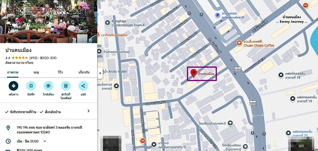Image resolution: width=318 pixels, height=151 pixels.
Task: Switch to the เมนู tab
Action: click(x=36, y=72)
